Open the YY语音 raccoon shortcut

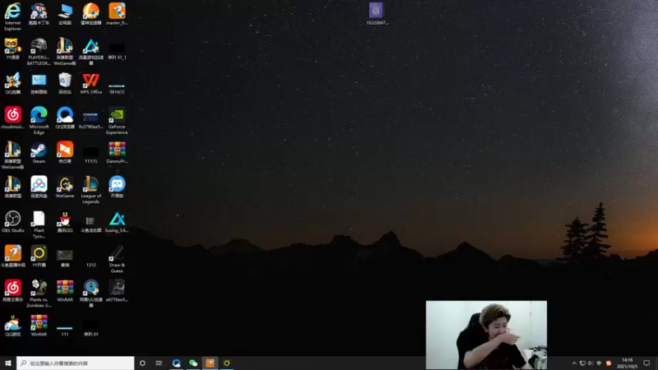[12, 49]
